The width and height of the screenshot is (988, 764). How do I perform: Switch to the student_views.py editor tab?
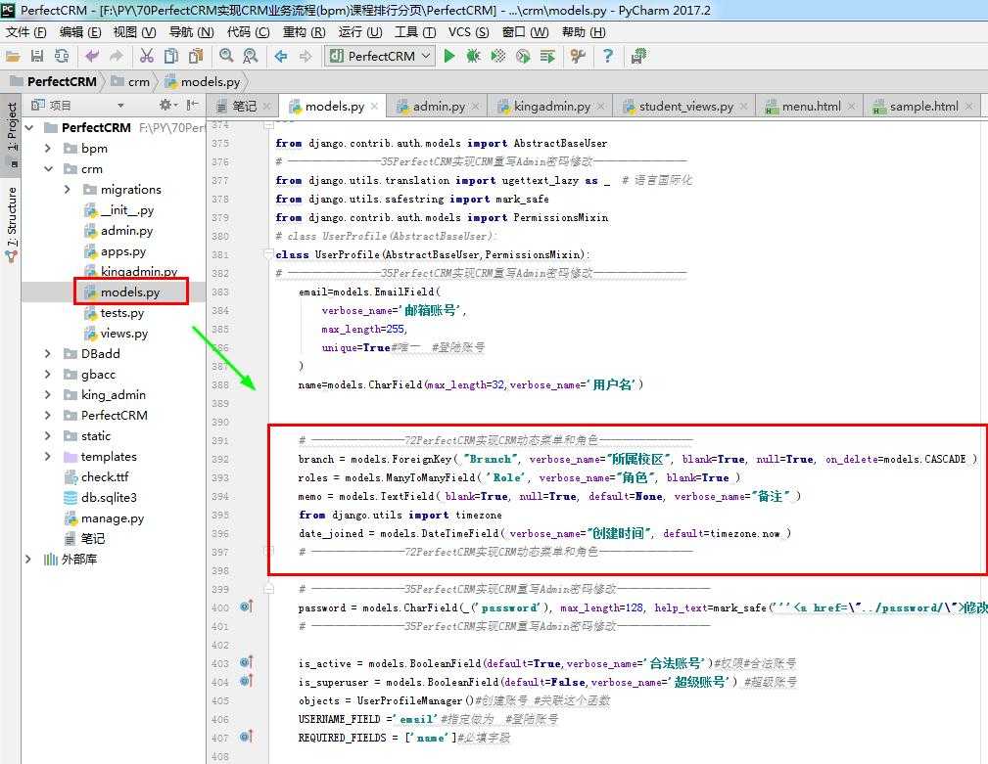tap(685, 107)
